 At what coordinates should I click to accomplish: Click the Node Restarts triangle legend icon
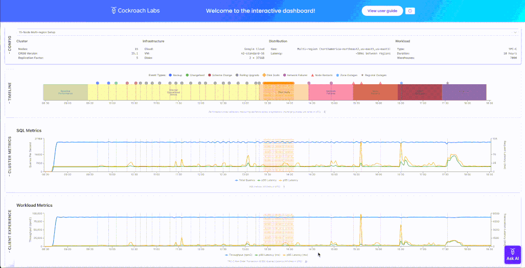click(x=313, y=75)
